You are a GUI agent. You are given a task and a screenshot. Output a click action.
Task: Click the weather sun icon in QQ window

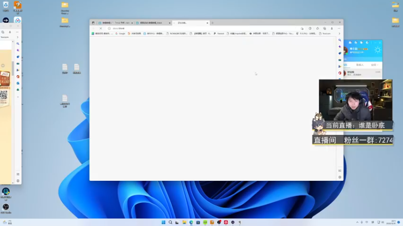[377, 50]
